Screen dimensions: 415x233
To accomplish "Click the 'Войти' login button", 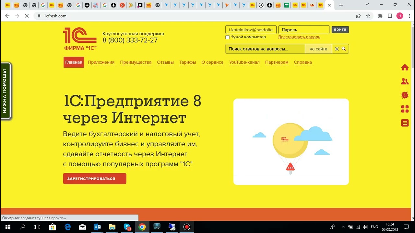I will coord(340,29).
